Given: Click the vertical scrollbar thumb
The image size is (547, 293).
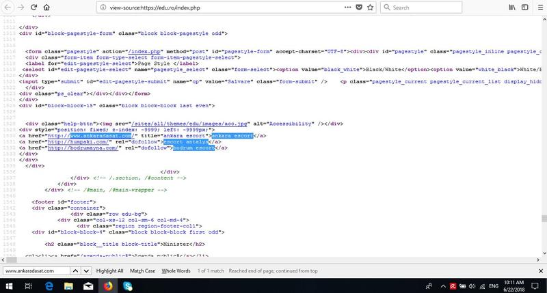Looking at the screenshot, I should pyautogui.click(x=544, y=219).
